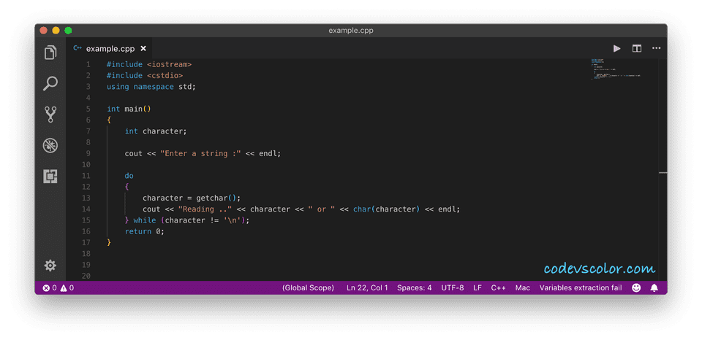Screen dimensions: 702x340
Task: Open the Source Control branch icon
Action: 50,115
